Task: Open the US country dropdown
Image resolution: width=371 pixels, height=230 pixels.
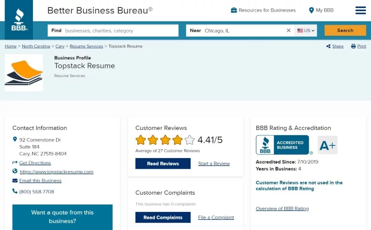Action: [x=306, y=31]
